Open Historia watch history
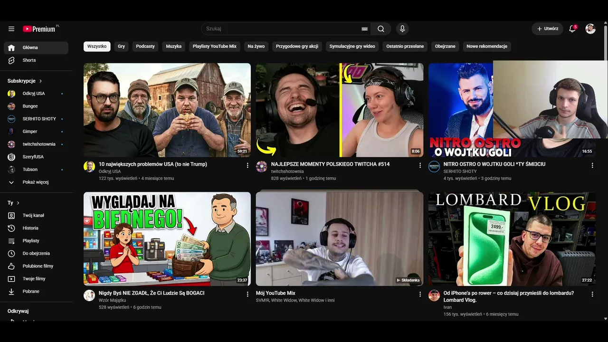This screenshot has width=608, height=342. click(36, 228)
